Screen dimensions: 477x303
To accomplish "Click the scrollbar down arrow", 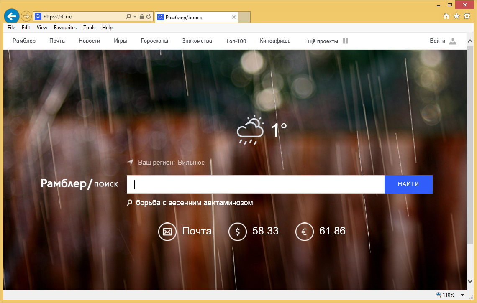I will click(470, 281).
